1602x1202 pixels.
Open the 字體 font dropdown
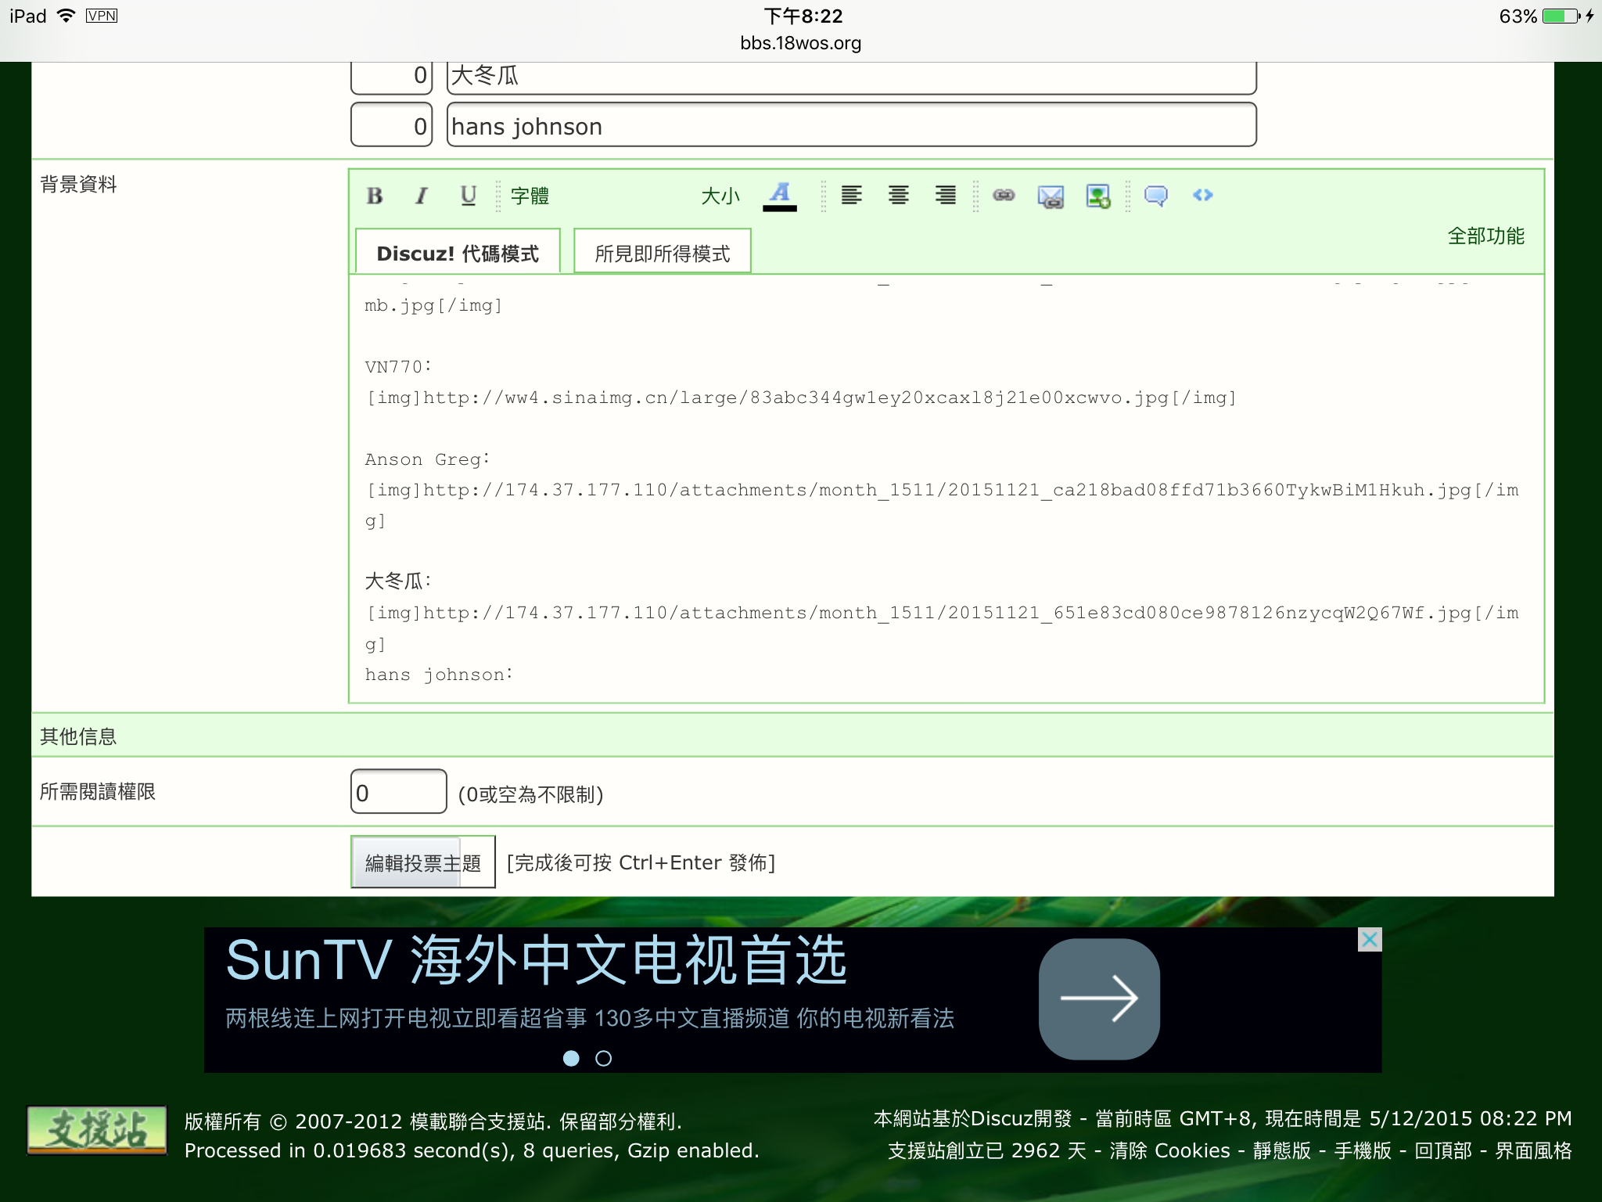tap(530, 196)
